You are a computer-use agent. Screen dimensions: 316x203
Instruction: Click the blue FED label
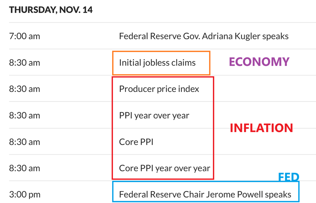[288, 177]
